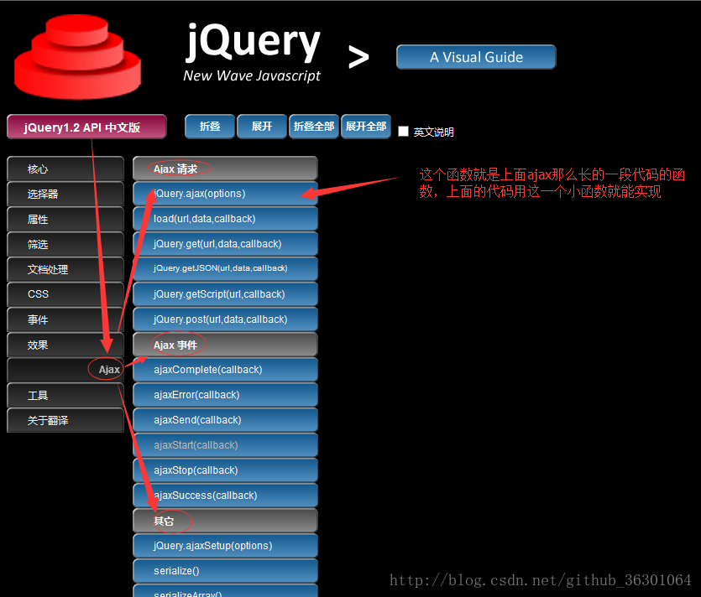701x597 pixels.
Task: Open the 效果 menu item
Action: pyautogui.click(x=65, y=345)
